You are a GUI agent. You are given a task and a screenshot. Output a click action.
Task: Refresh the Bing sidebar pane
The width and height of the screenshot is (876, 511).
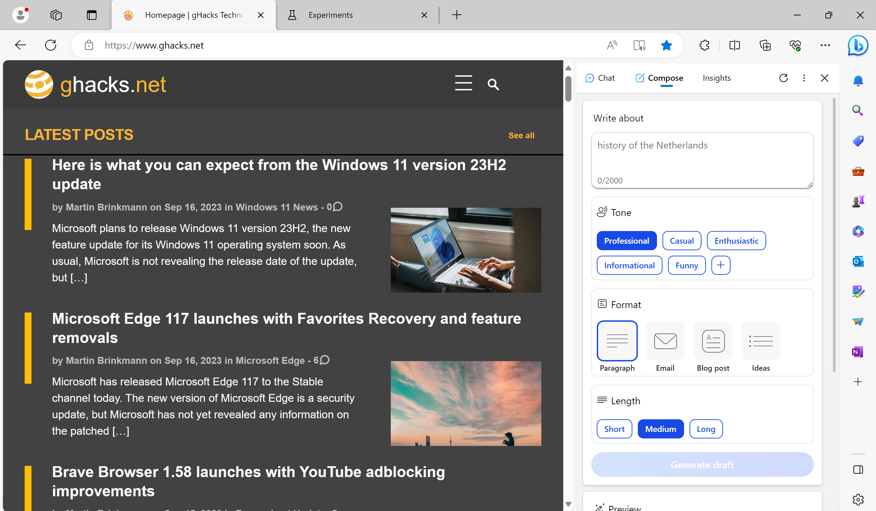coord(783,78)
